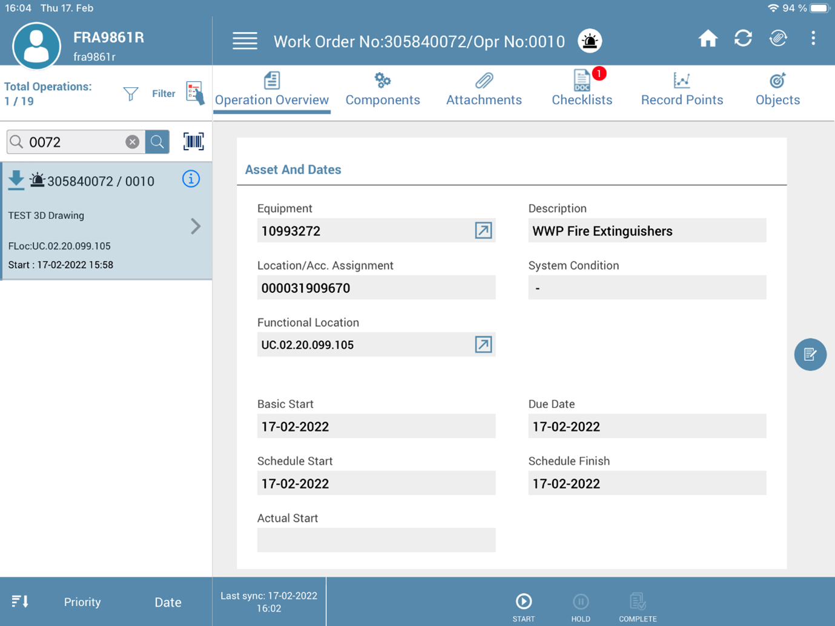
Task: Expand the operation item chevron
Action: (x=196, y=226)
